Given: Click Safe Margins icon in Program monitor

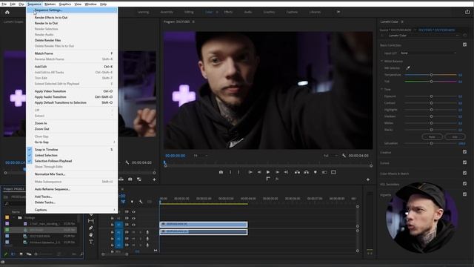Looking at the screenshot, I should (x=333, y=172).
